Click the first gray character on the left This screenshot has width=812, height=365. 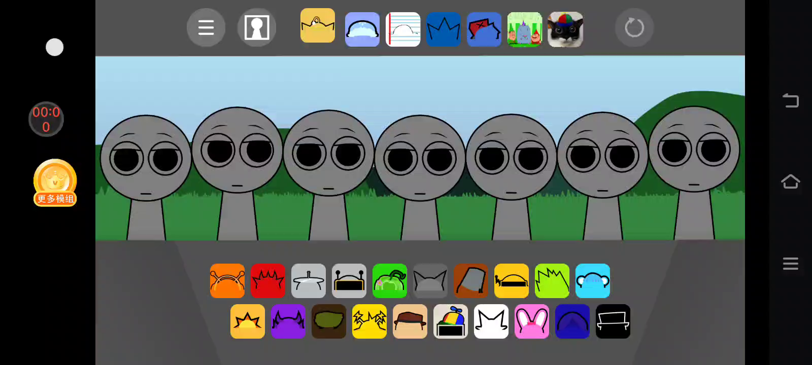click(146, 177)
